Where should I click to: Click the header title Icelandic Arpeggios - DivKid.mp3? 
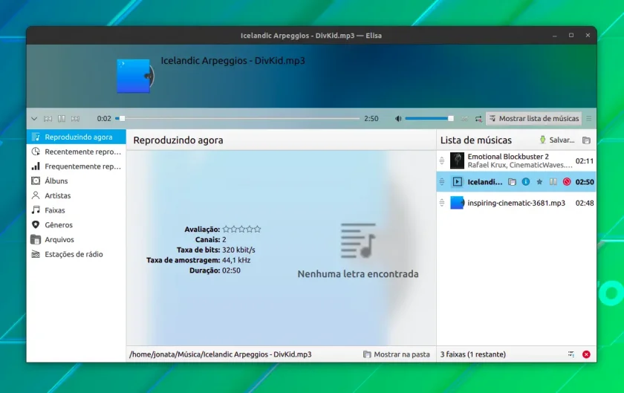233,60
